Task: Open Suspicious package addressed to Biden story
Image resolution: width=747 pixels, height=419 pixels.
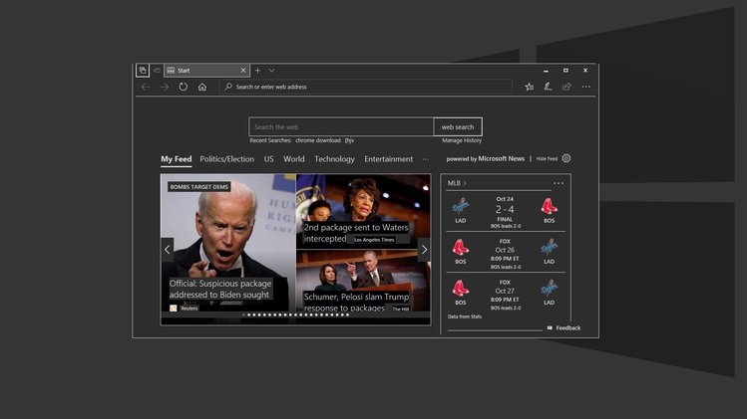Action: 220,290
